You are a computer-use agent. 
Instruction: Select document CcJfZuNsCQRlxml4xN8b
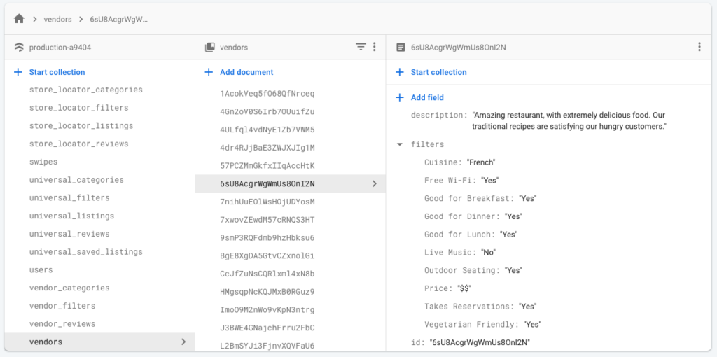click(x=267, y=274)
